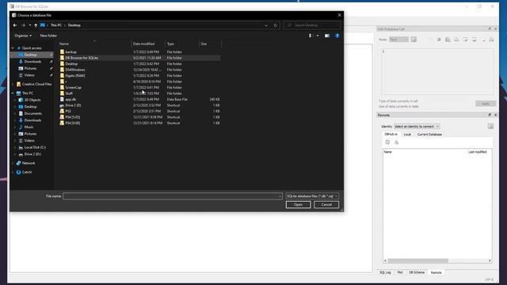The width and height of the screenshot is (507, 285).
Task: Select Music under This PC
Action: (x=29, y=127)
